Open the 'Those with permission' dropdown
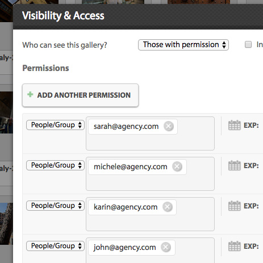The image size is (263, 263). tap(183, 45)
